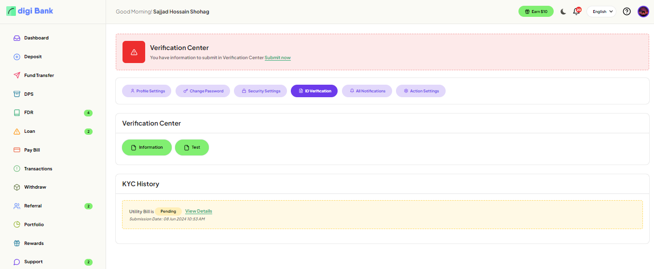Click the Deposit plus icon

[x=17, y=57]
